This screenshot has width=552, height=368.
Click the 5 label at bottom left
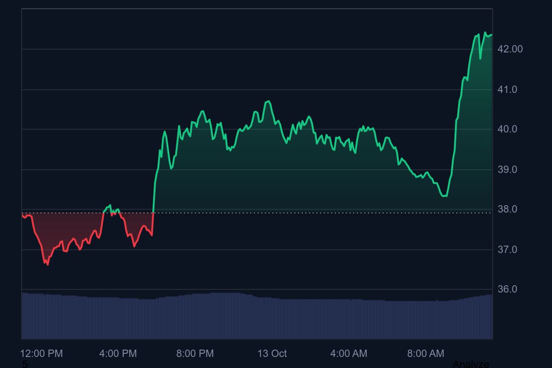tap(25, 364)
